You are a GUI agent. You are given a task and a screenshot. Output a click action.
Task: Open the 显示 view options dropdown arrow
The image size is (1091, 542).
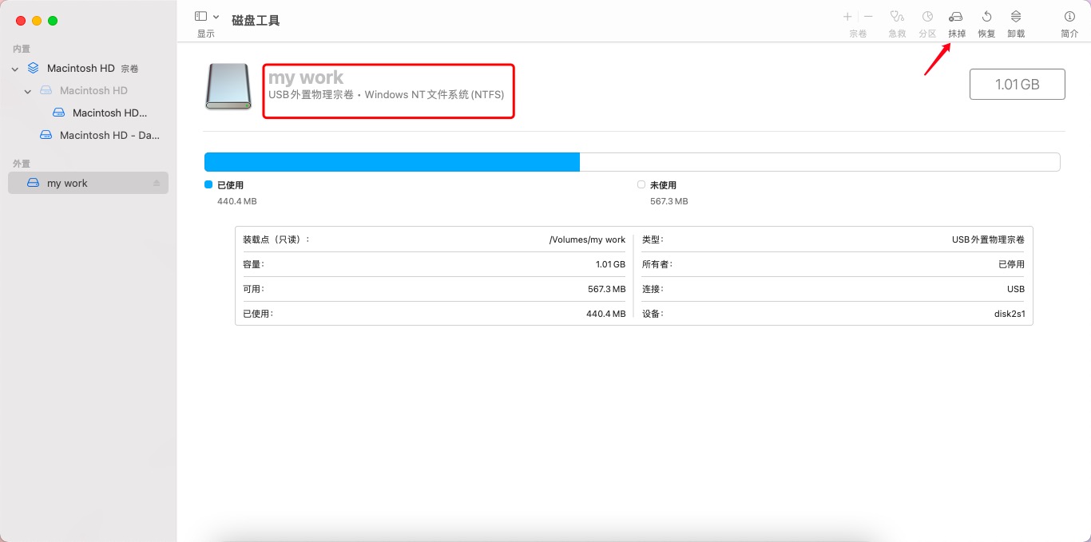pos(214,15)
